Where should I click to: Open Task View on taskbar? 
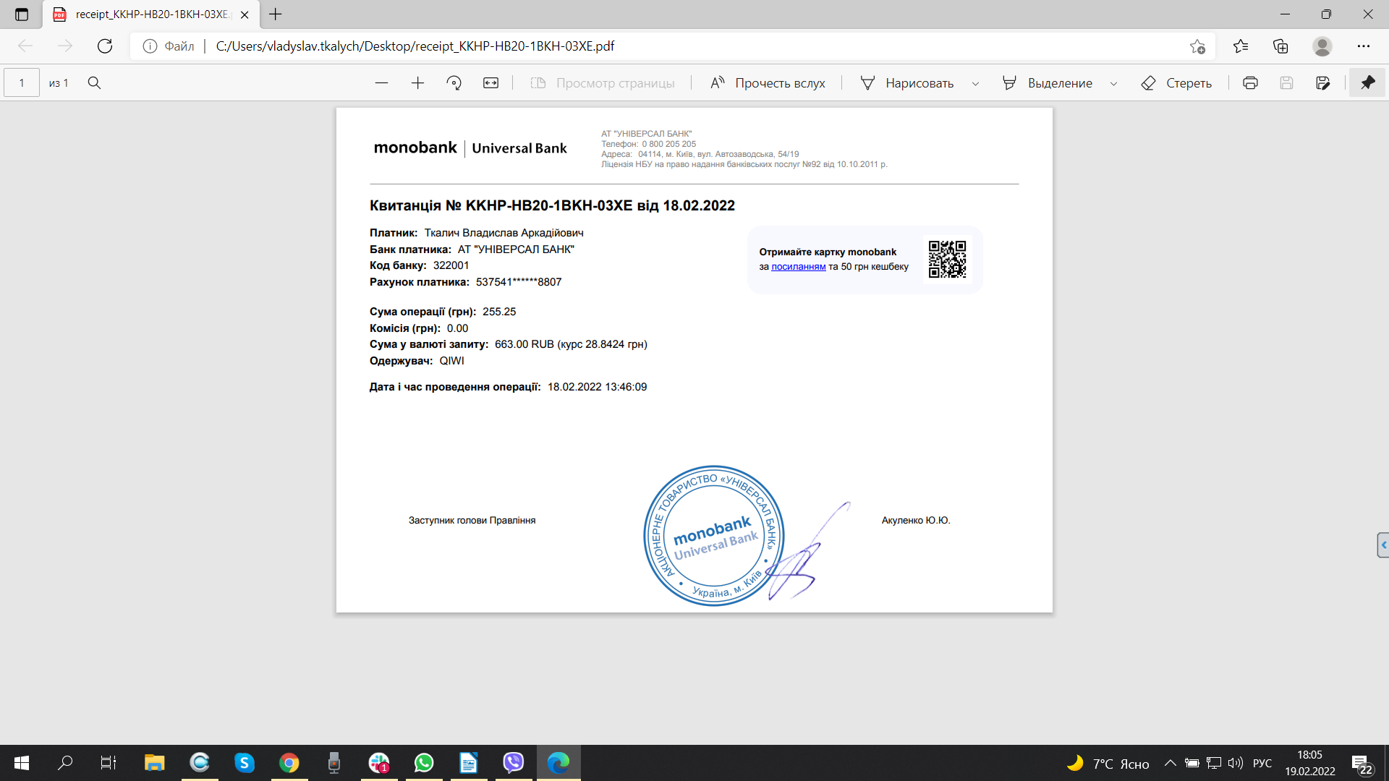[109, 763]
